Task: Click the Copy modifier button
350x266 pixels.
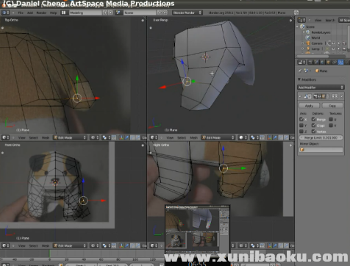Action: (x=332, y=106)
